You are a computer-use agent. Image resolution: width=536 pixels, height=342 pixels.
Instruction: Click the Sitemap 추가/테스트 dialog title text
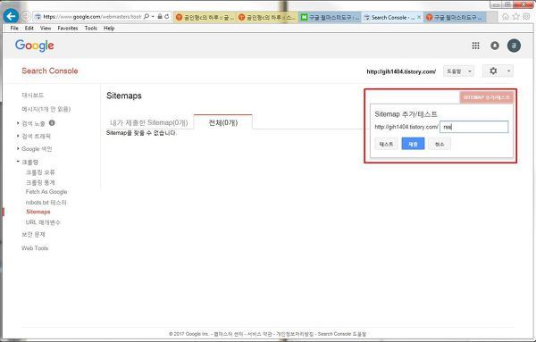click(406, 113)
